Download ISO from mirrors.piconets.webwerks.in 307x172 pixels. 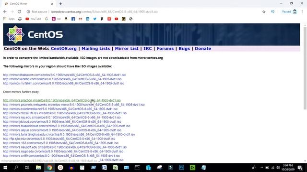click(73, 105)
